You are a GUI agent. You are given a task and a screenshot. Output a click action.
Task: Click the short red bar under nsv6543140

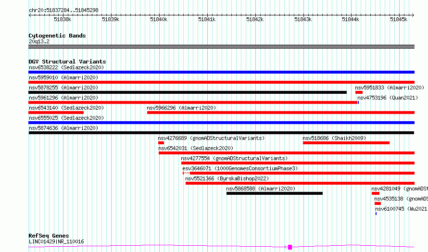(56, 113)
